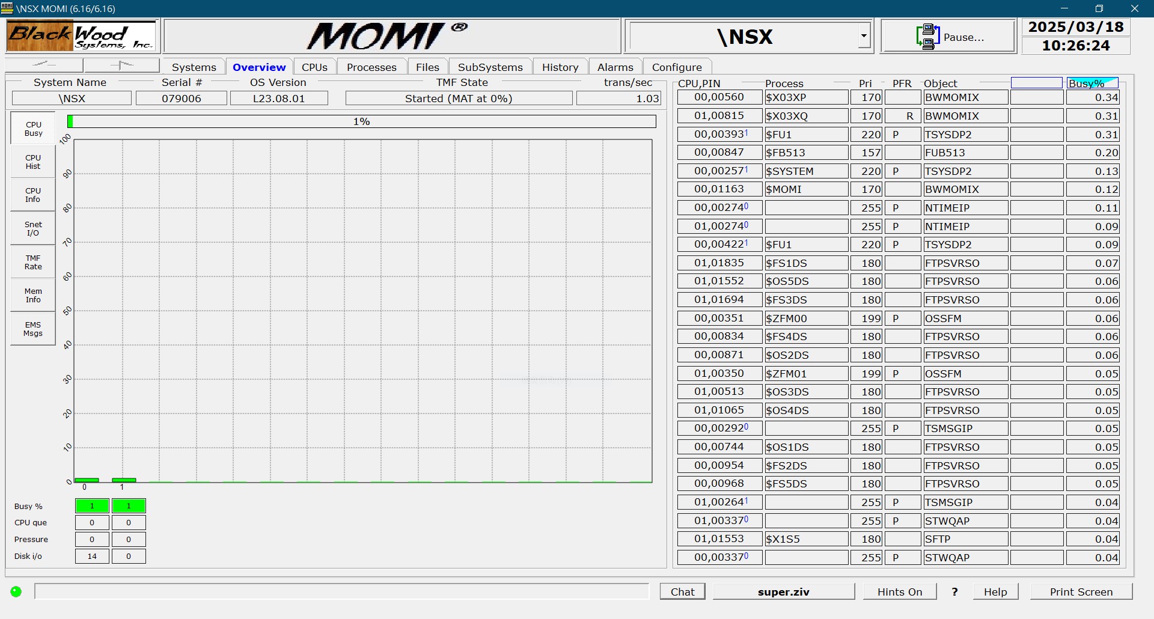View EMS Msgs from side panel

[33, 329]
